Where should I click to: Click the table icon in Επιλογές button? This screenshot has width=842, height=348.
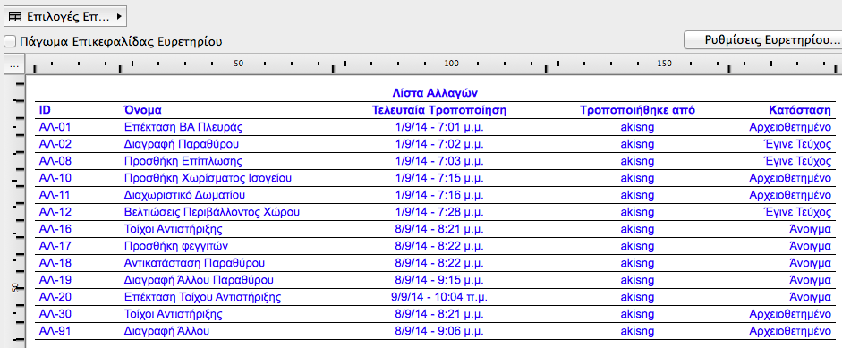coord(15,17)
